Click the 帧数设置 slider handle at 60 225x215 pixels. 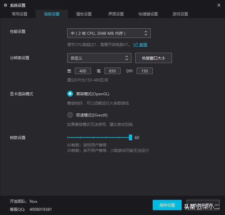click(130, 137)
